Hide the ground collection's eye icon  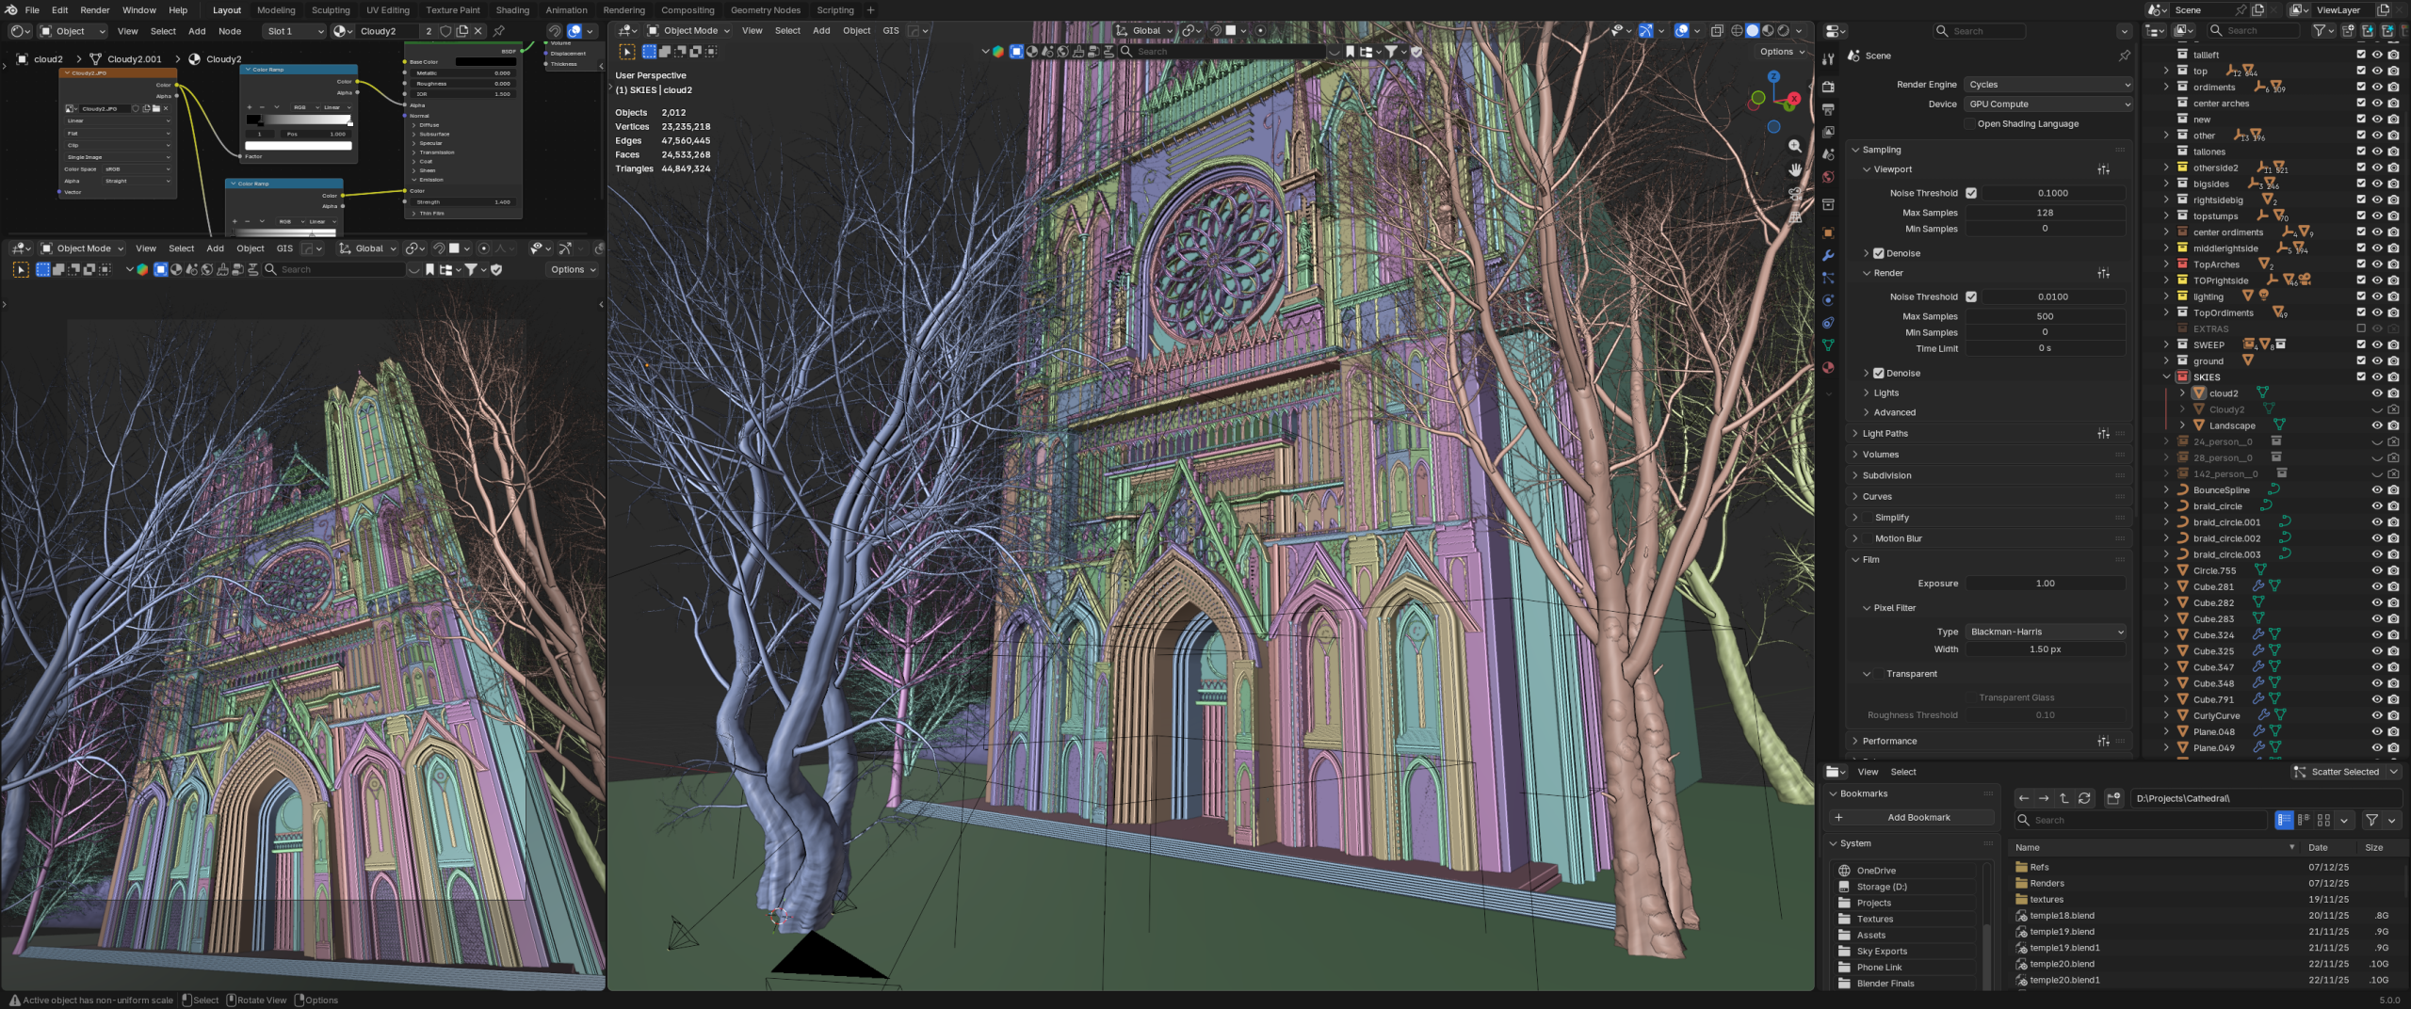(2377, 360)
